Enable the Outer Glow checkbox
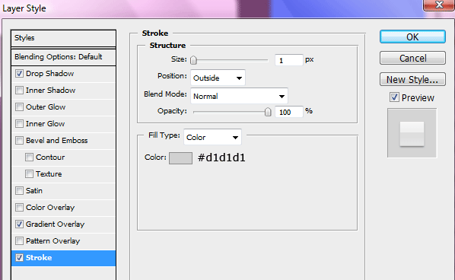455x280 pixels. pos(20,107)
